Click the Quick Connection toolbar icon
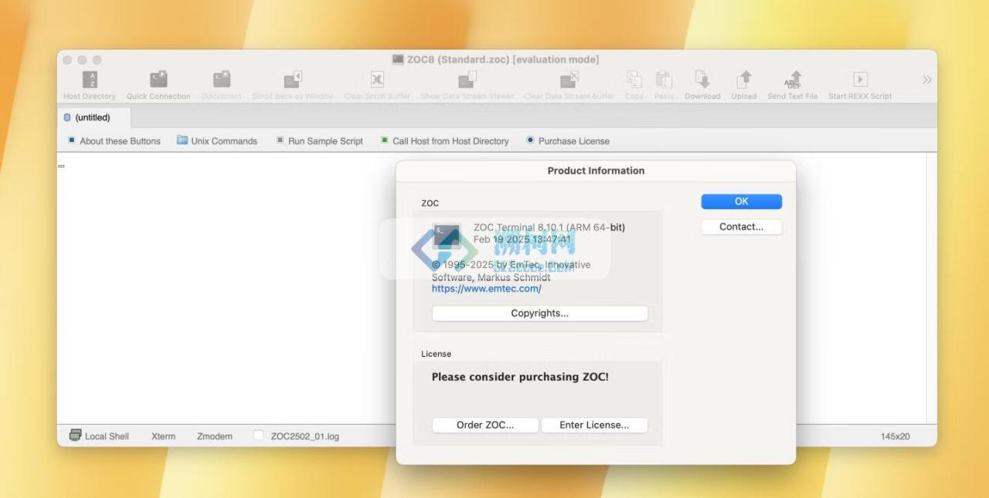Image resolution: width=989 pixels, height=498 pixels. pyautogui.click(x=158, y=80)
